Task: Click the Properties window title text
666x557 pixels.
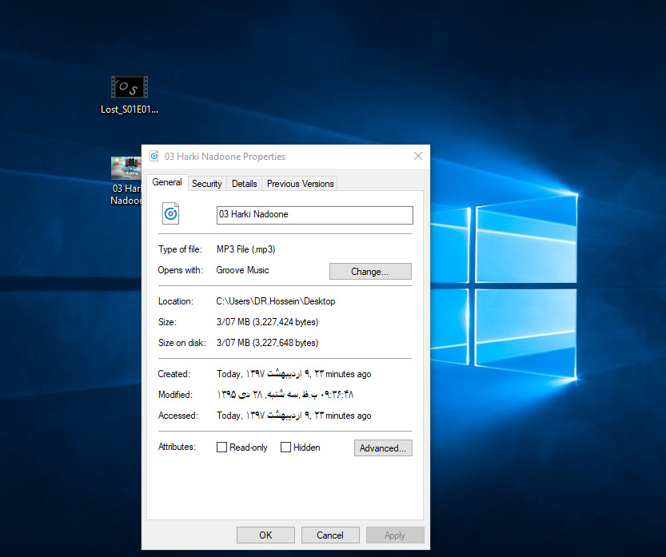Action: (x=225, y=157)
